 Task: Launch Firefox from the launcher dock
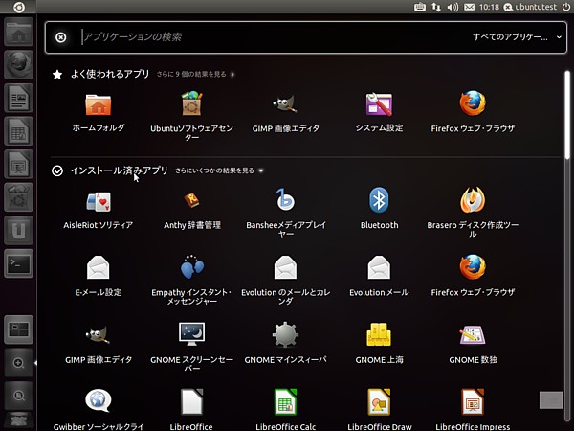(19, 65)
